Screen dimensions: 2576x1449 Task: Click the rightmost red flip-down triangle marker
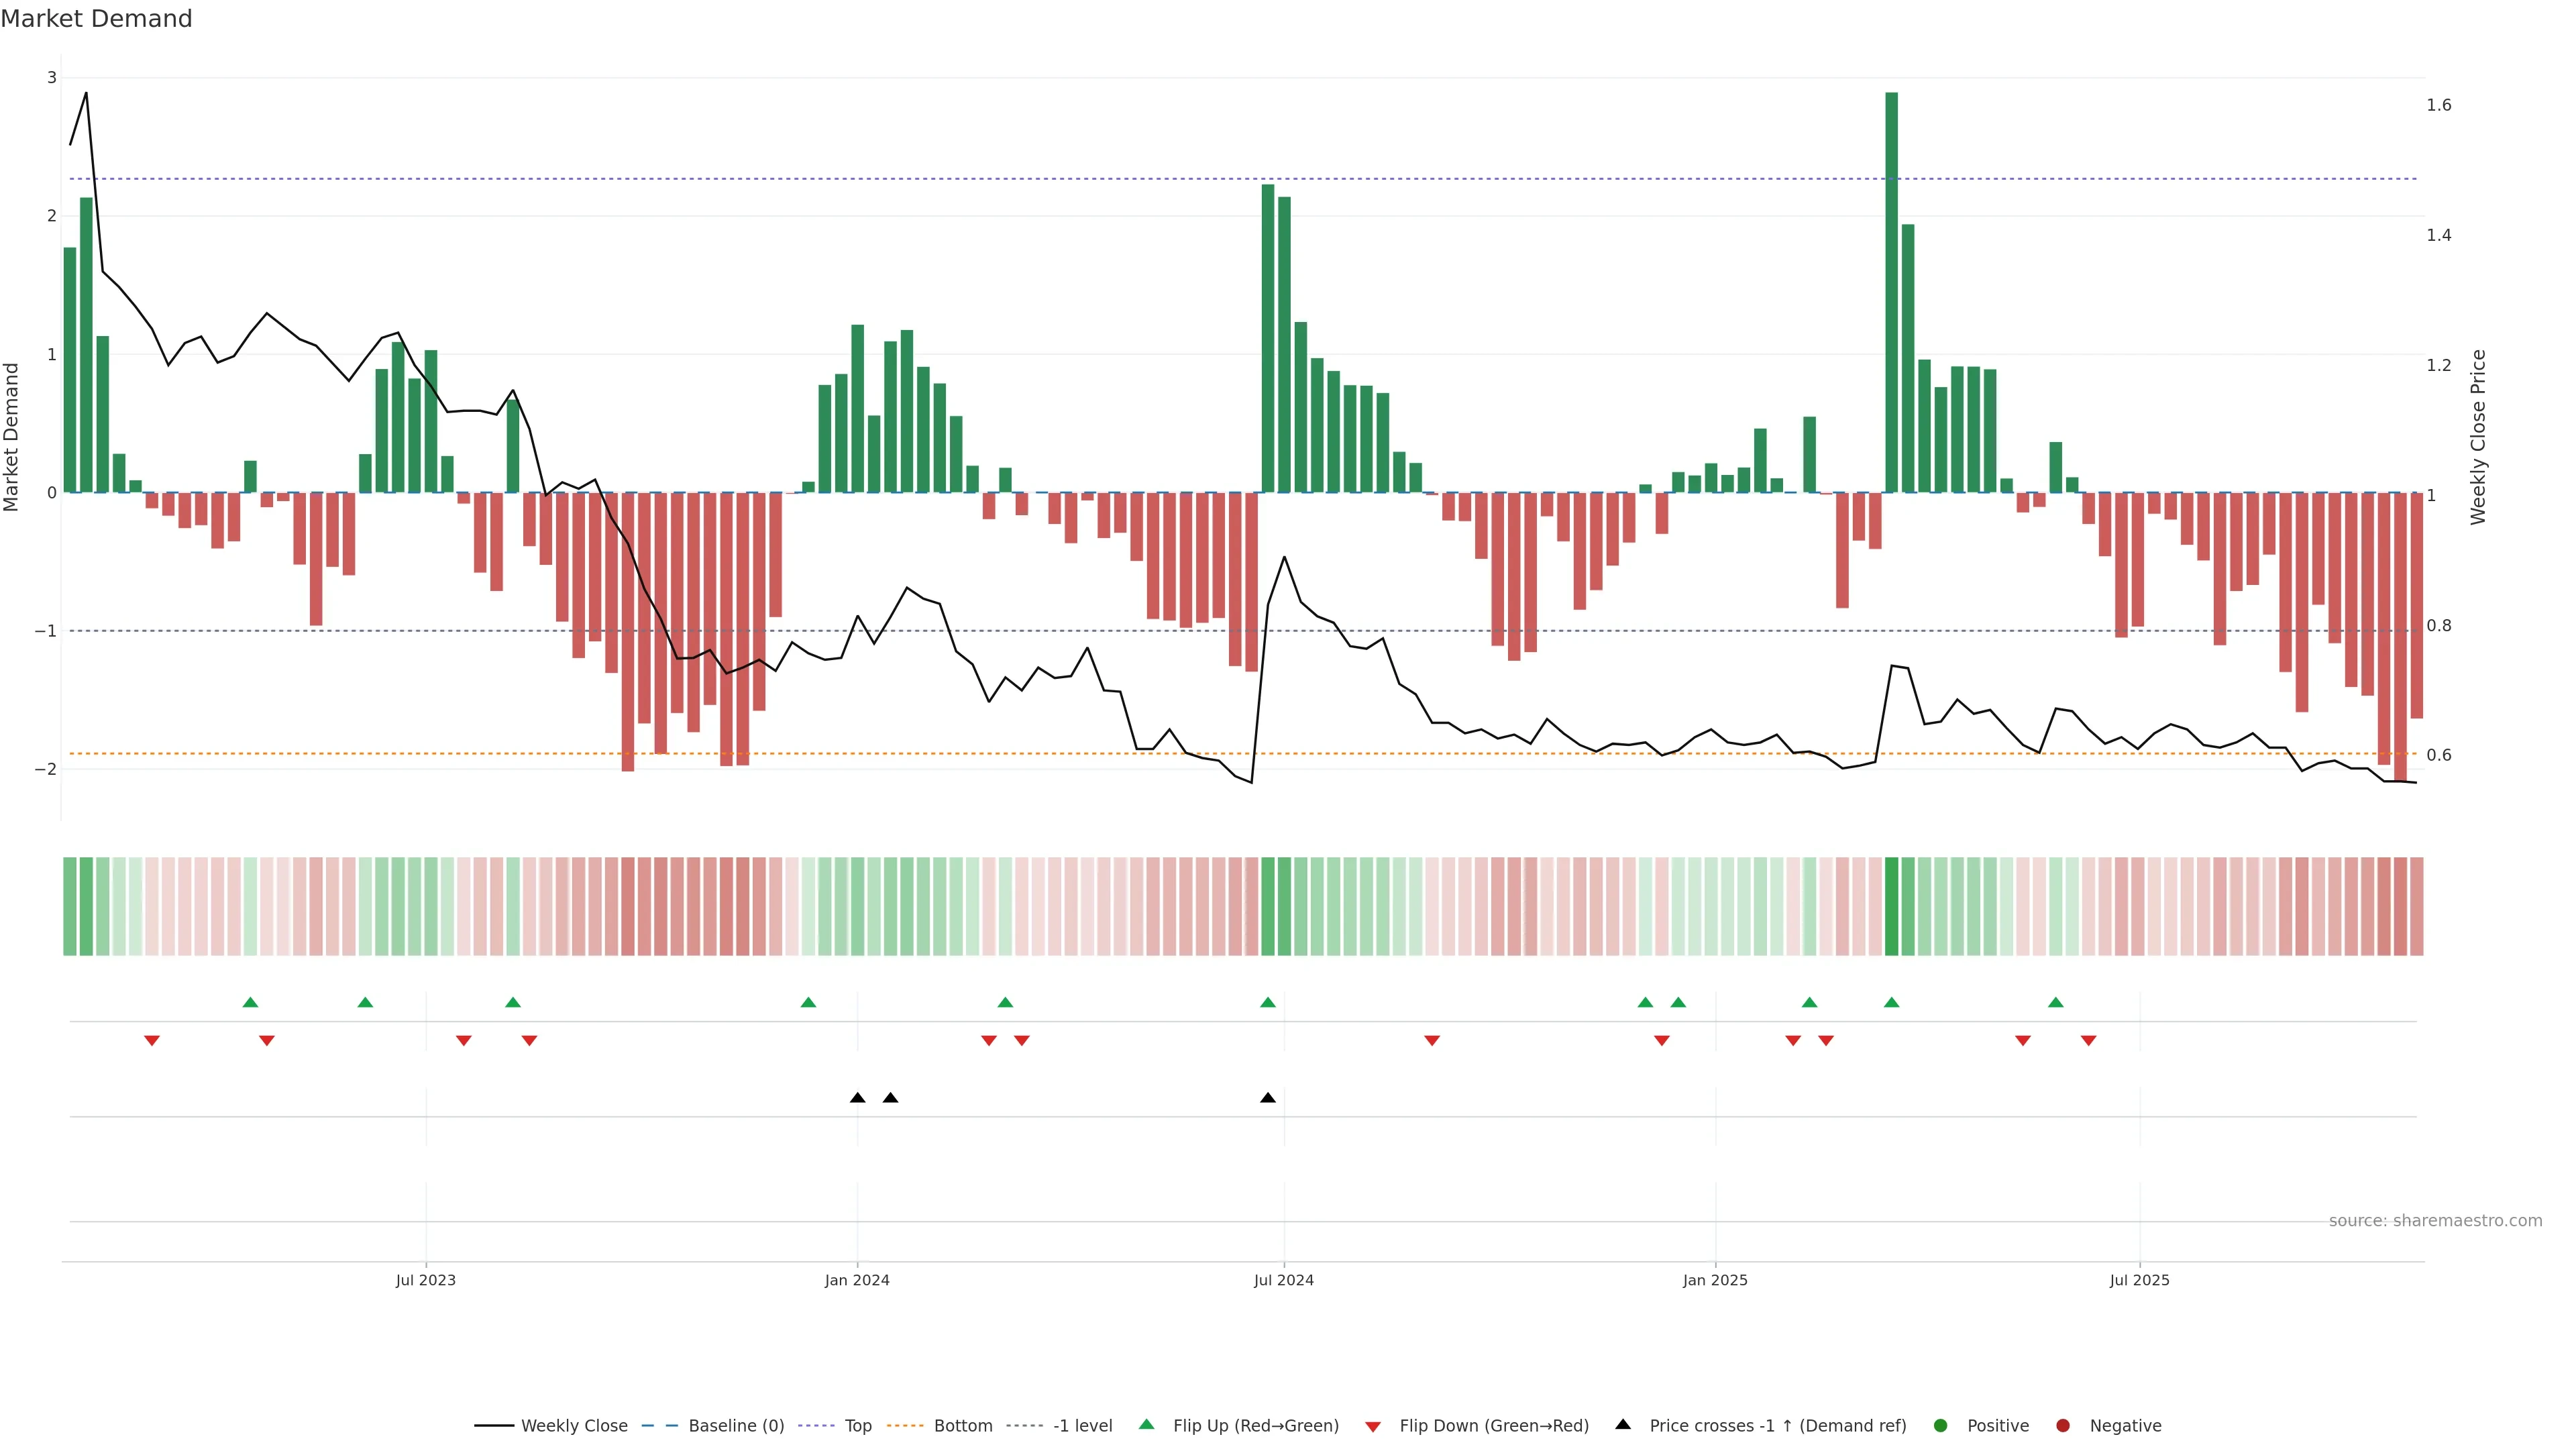pyautogui.click(x=2088, y=1041)
